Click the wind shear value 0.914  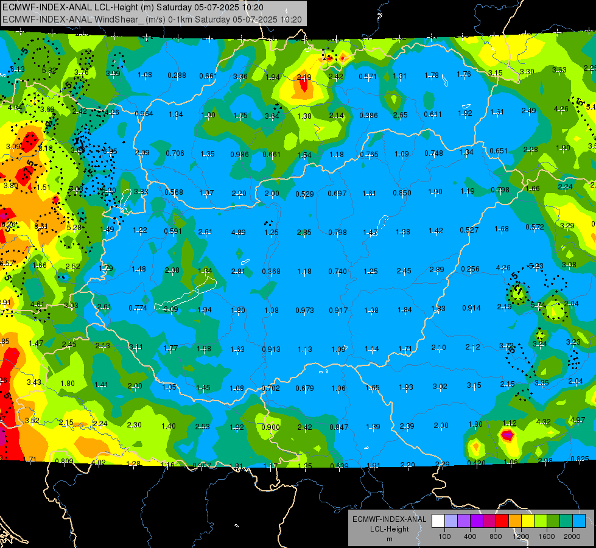click(x=471, y=307)
